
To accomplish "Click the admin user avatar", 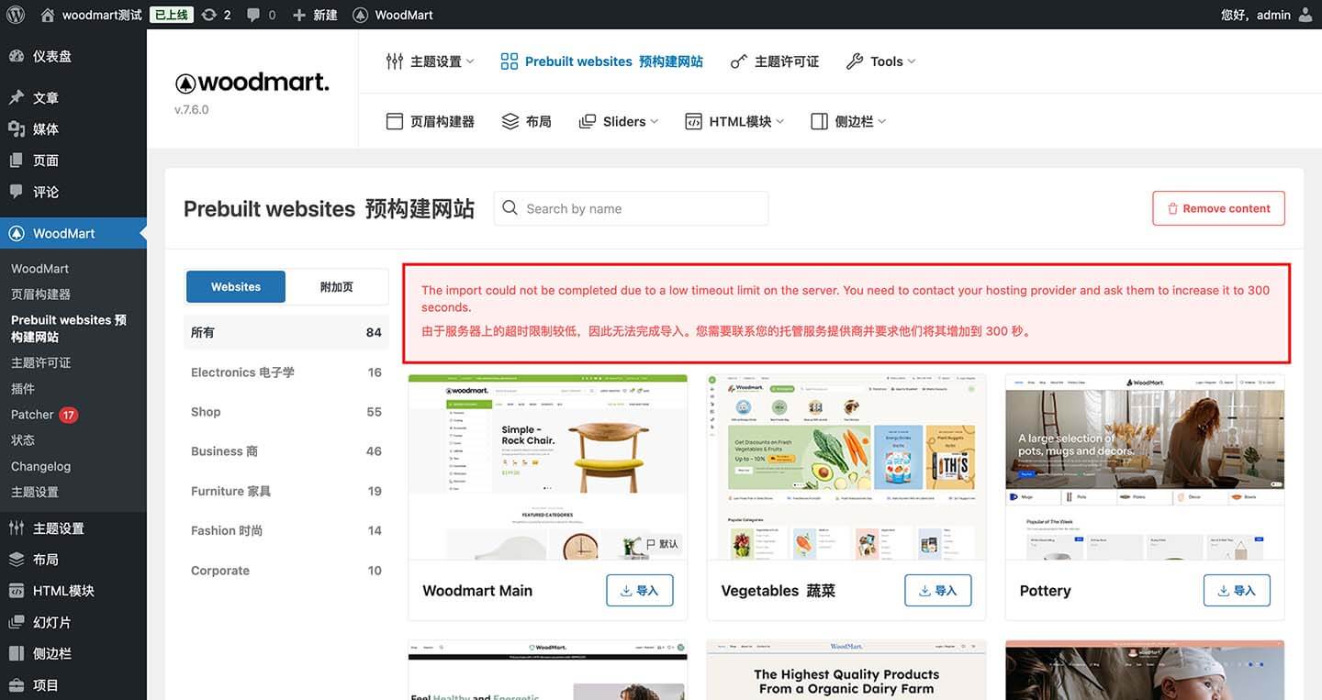I will pos(1305,15).
